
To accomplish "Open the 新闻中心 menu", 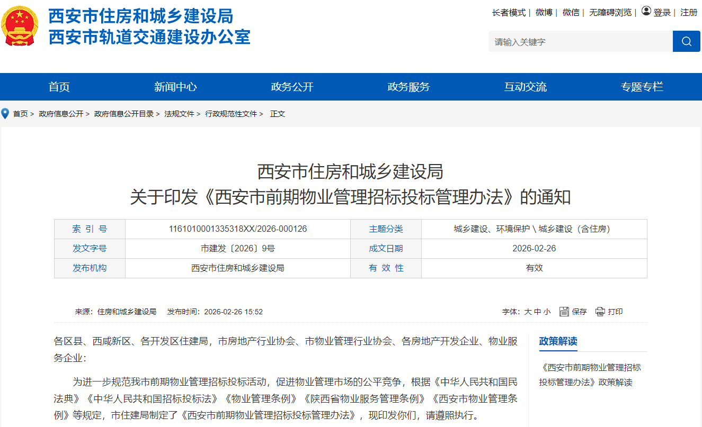I will click(176, 86).
